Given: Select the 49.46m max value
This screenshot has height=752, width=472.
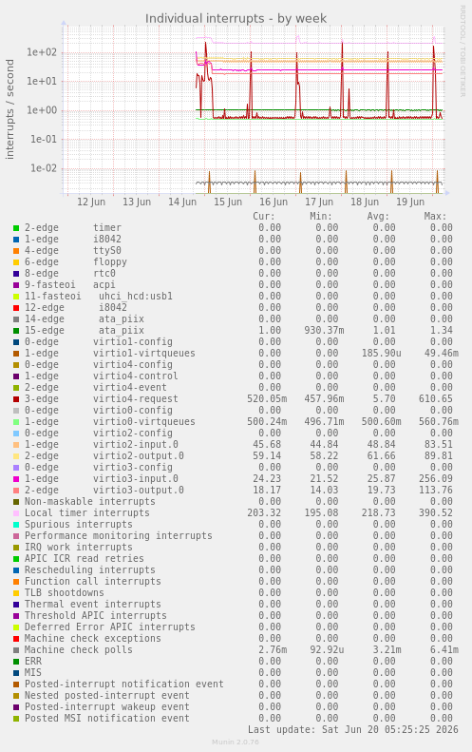Looking at the screenshot, I should click(x=442, y=354).
